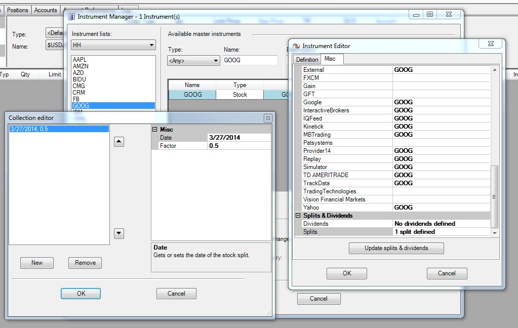
Task: Select the Gain property row
Action: (x=396, y=86)
